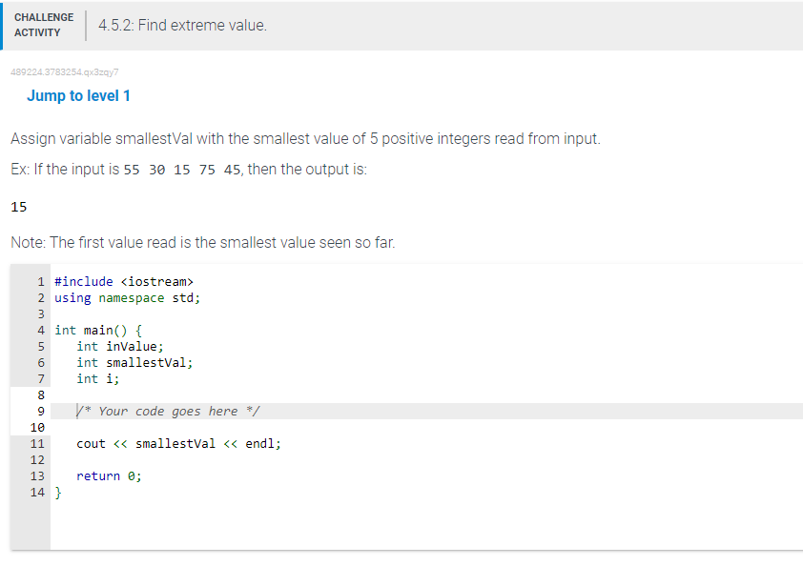The image size is (803, 566).
Task: Click the example input '55 30 15 75 45'
Action: pos(182,170)
